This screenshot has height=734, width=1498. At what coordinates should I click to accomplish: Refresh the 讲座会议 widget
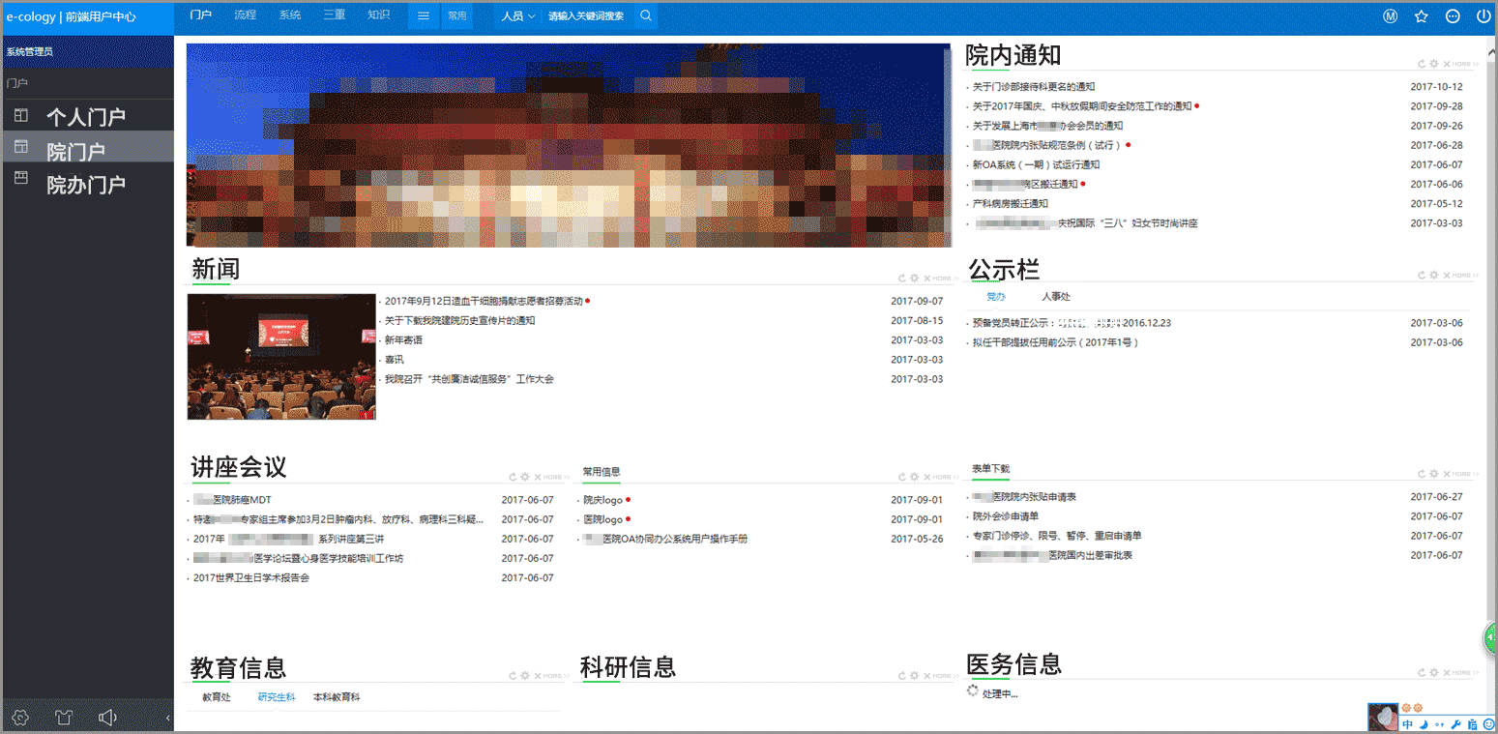click(x=514, y=477)
